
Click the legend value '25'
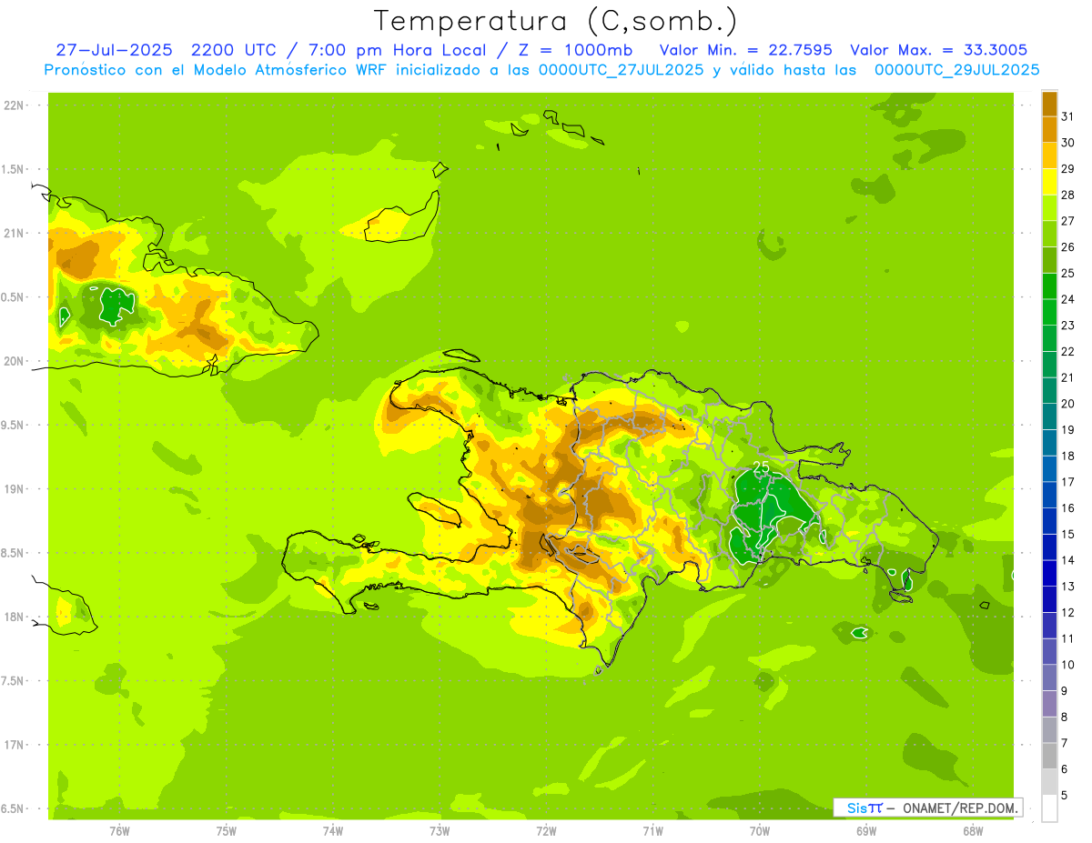1068,273
